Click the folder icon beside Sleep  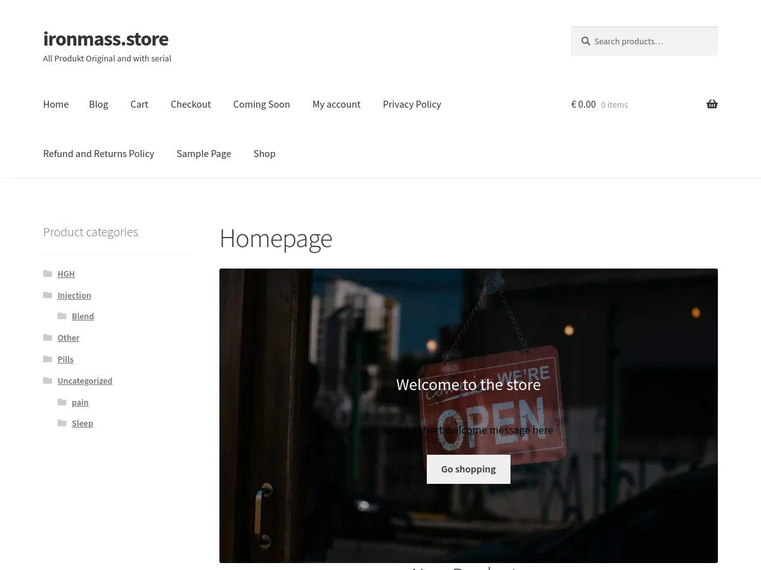[x=63, y=422]
